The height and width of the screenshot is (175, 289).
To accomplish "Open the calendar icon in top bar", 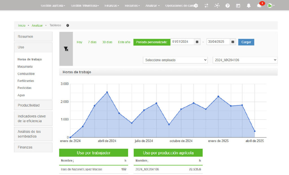I will click(x=238, y=6).
